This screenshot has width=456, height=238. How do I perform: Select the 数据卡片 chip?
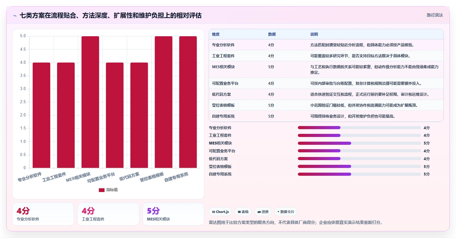[286, 212]
